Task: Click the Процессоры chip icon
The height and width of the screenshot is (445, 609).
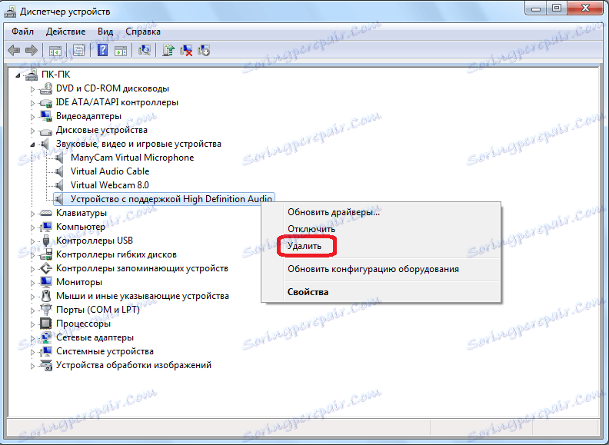Action: click(46, 324)
